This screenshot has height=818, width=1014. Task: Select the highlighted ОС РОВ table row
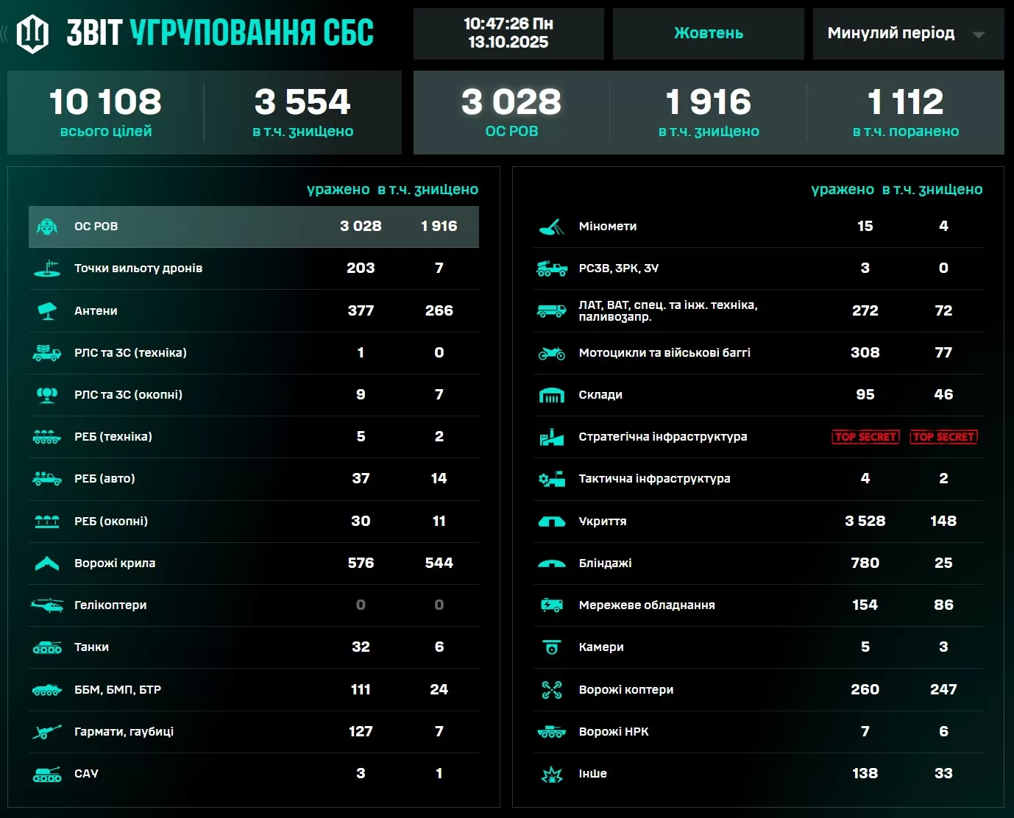click(253, 227)
